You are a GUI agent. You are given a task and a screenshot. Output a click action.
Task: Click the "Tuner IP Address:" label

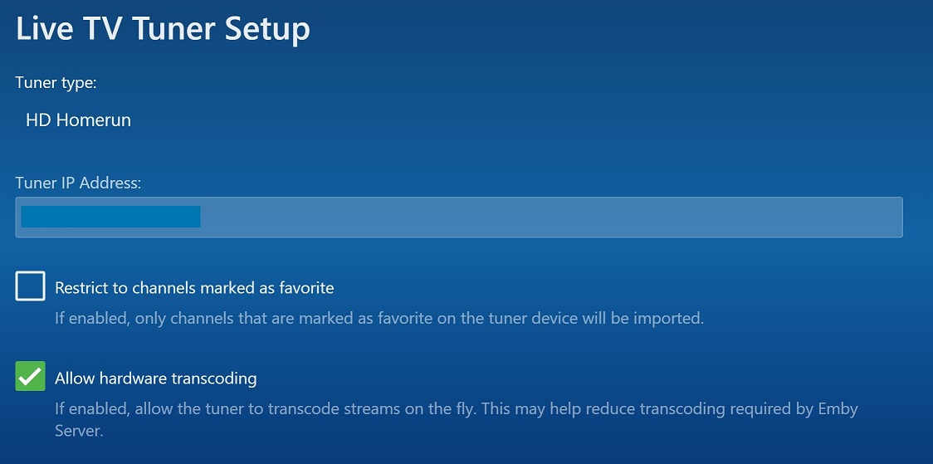pyautogui.click(x=78, y=183)
